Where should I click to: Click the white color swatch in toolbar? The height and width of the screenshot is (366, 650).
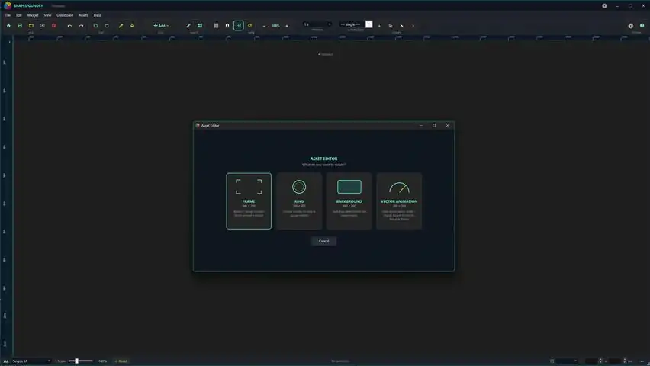point(369,24)
